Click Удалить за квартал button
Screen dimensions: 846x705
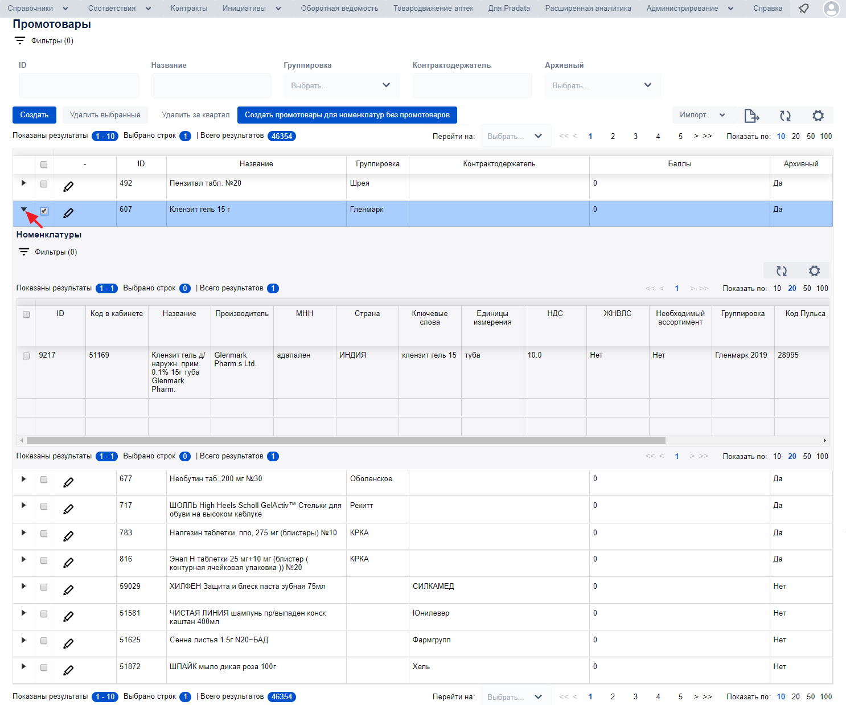pyautogui.click(x=195, y=115)
